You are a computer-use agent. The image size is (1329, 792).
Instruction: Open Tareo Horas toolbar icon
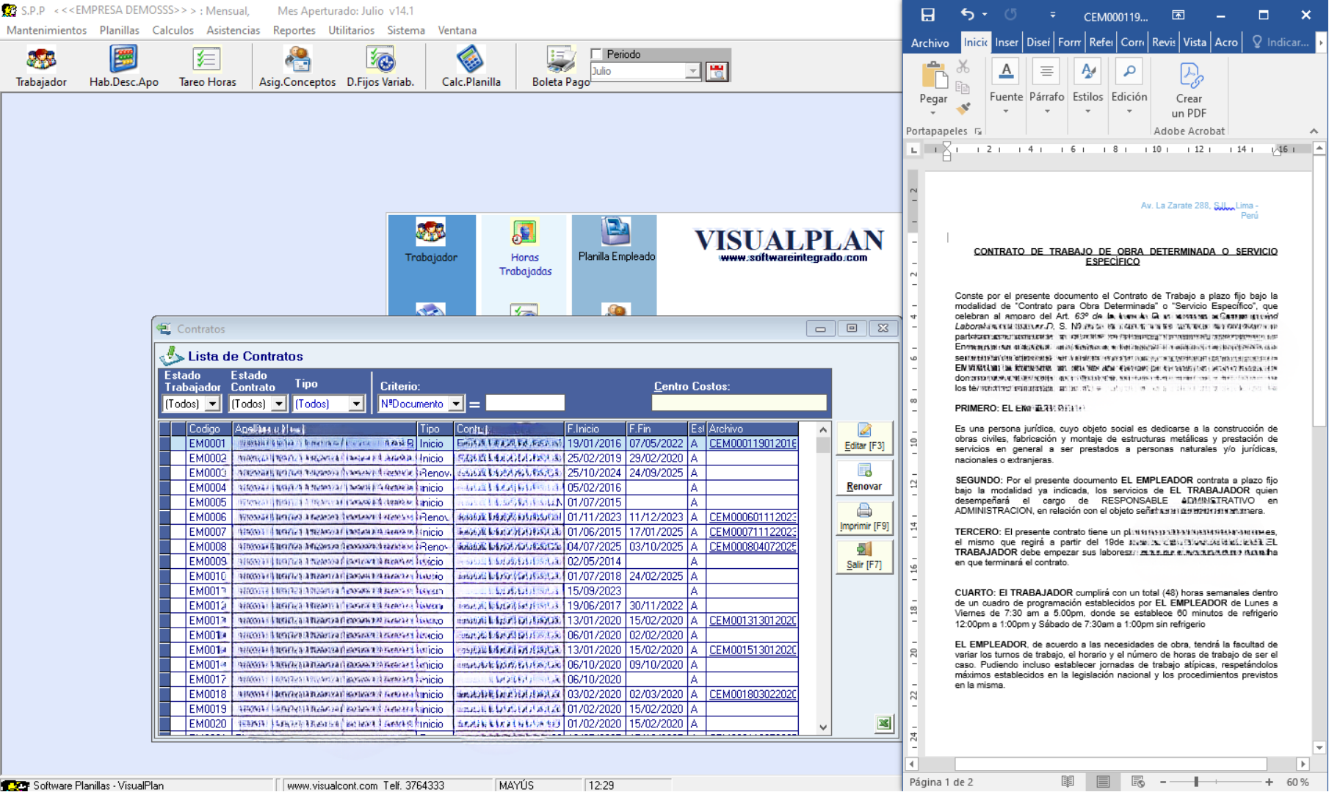point(207,66)
